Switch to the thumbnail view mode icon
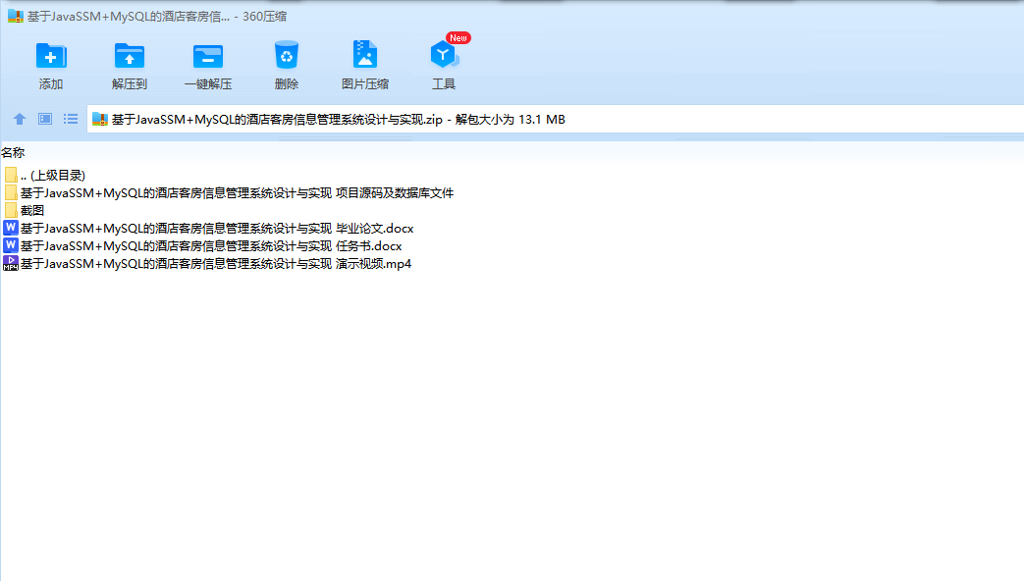Screen dimensions: 1024x581 (45, 119)
